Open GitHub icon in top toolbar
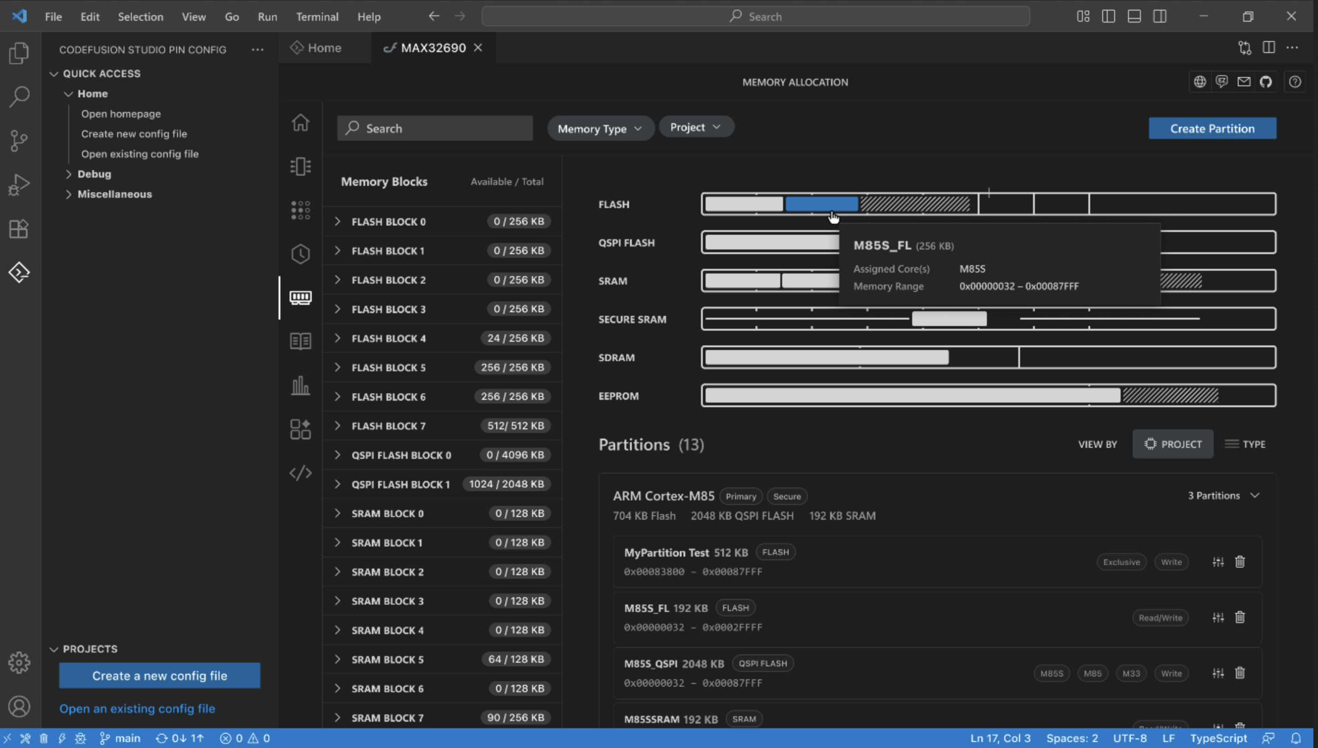This screenshot has width=1318, height=748. pos(1265,82)
